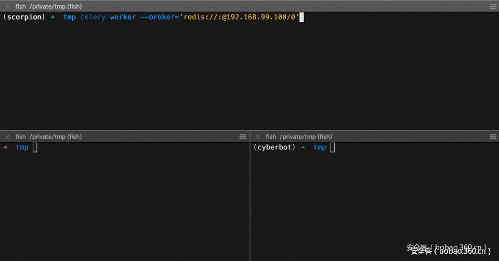
Task: Close the bottom-right terminal pane
Action: click(x=257, y=136)
